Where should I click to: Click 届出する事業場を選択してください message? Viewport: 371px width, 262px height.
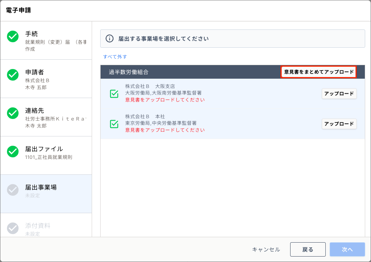point(164,39)
